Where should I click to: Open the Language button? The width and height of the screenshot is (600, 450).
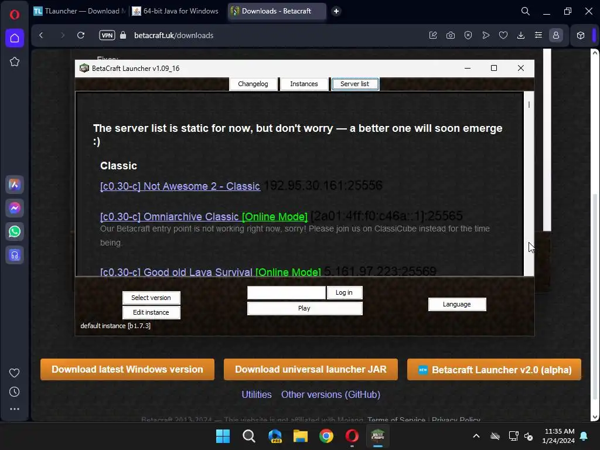[457, 304]
